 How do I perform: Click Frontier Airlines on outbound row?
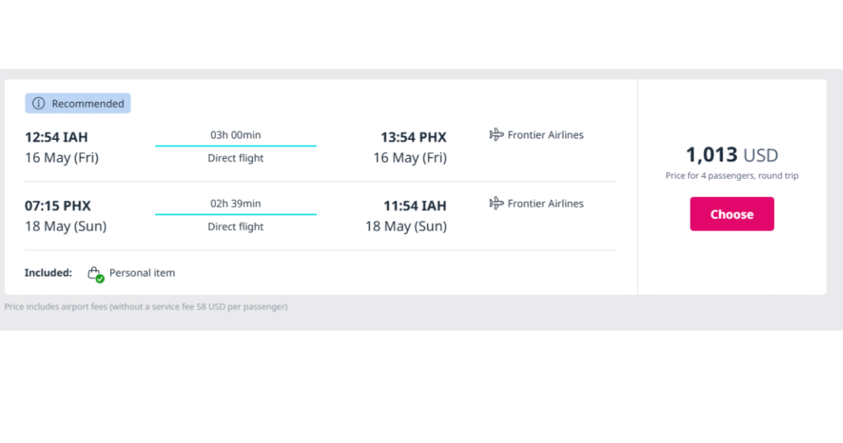(545, 135)
